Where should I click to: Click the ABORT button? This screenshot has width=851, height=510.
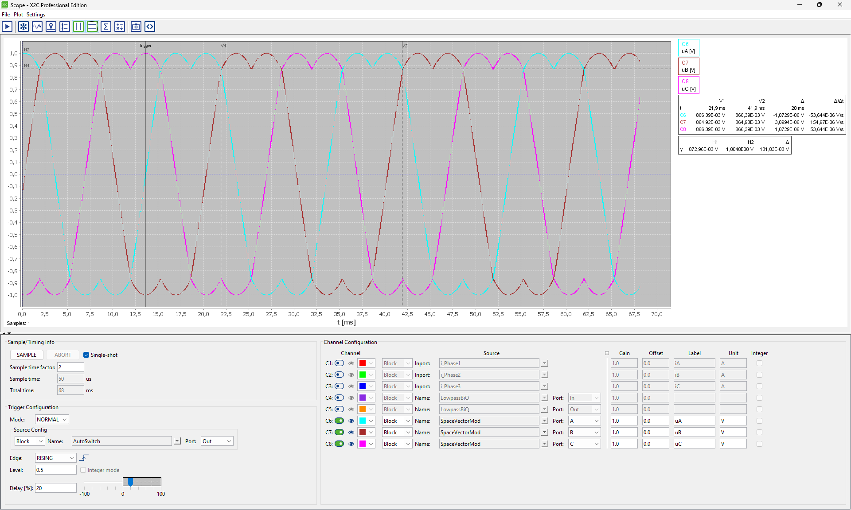[x=62, y=355]
